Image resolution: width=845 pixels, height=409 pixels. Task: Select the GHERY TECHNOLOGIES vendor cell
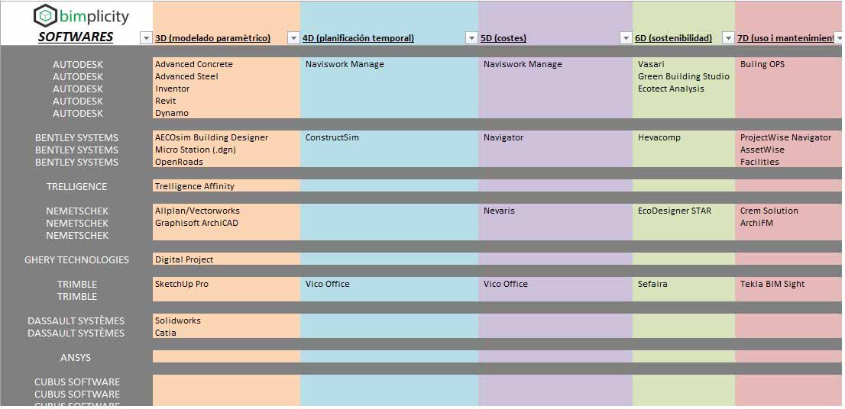coord(76,260)
